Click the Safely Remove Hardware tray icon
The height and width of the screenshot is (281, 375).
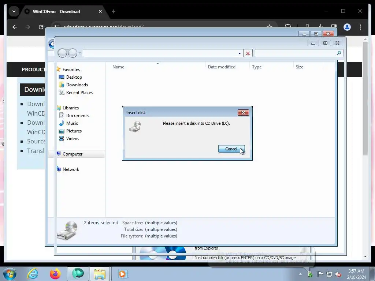tap(310, 274)
